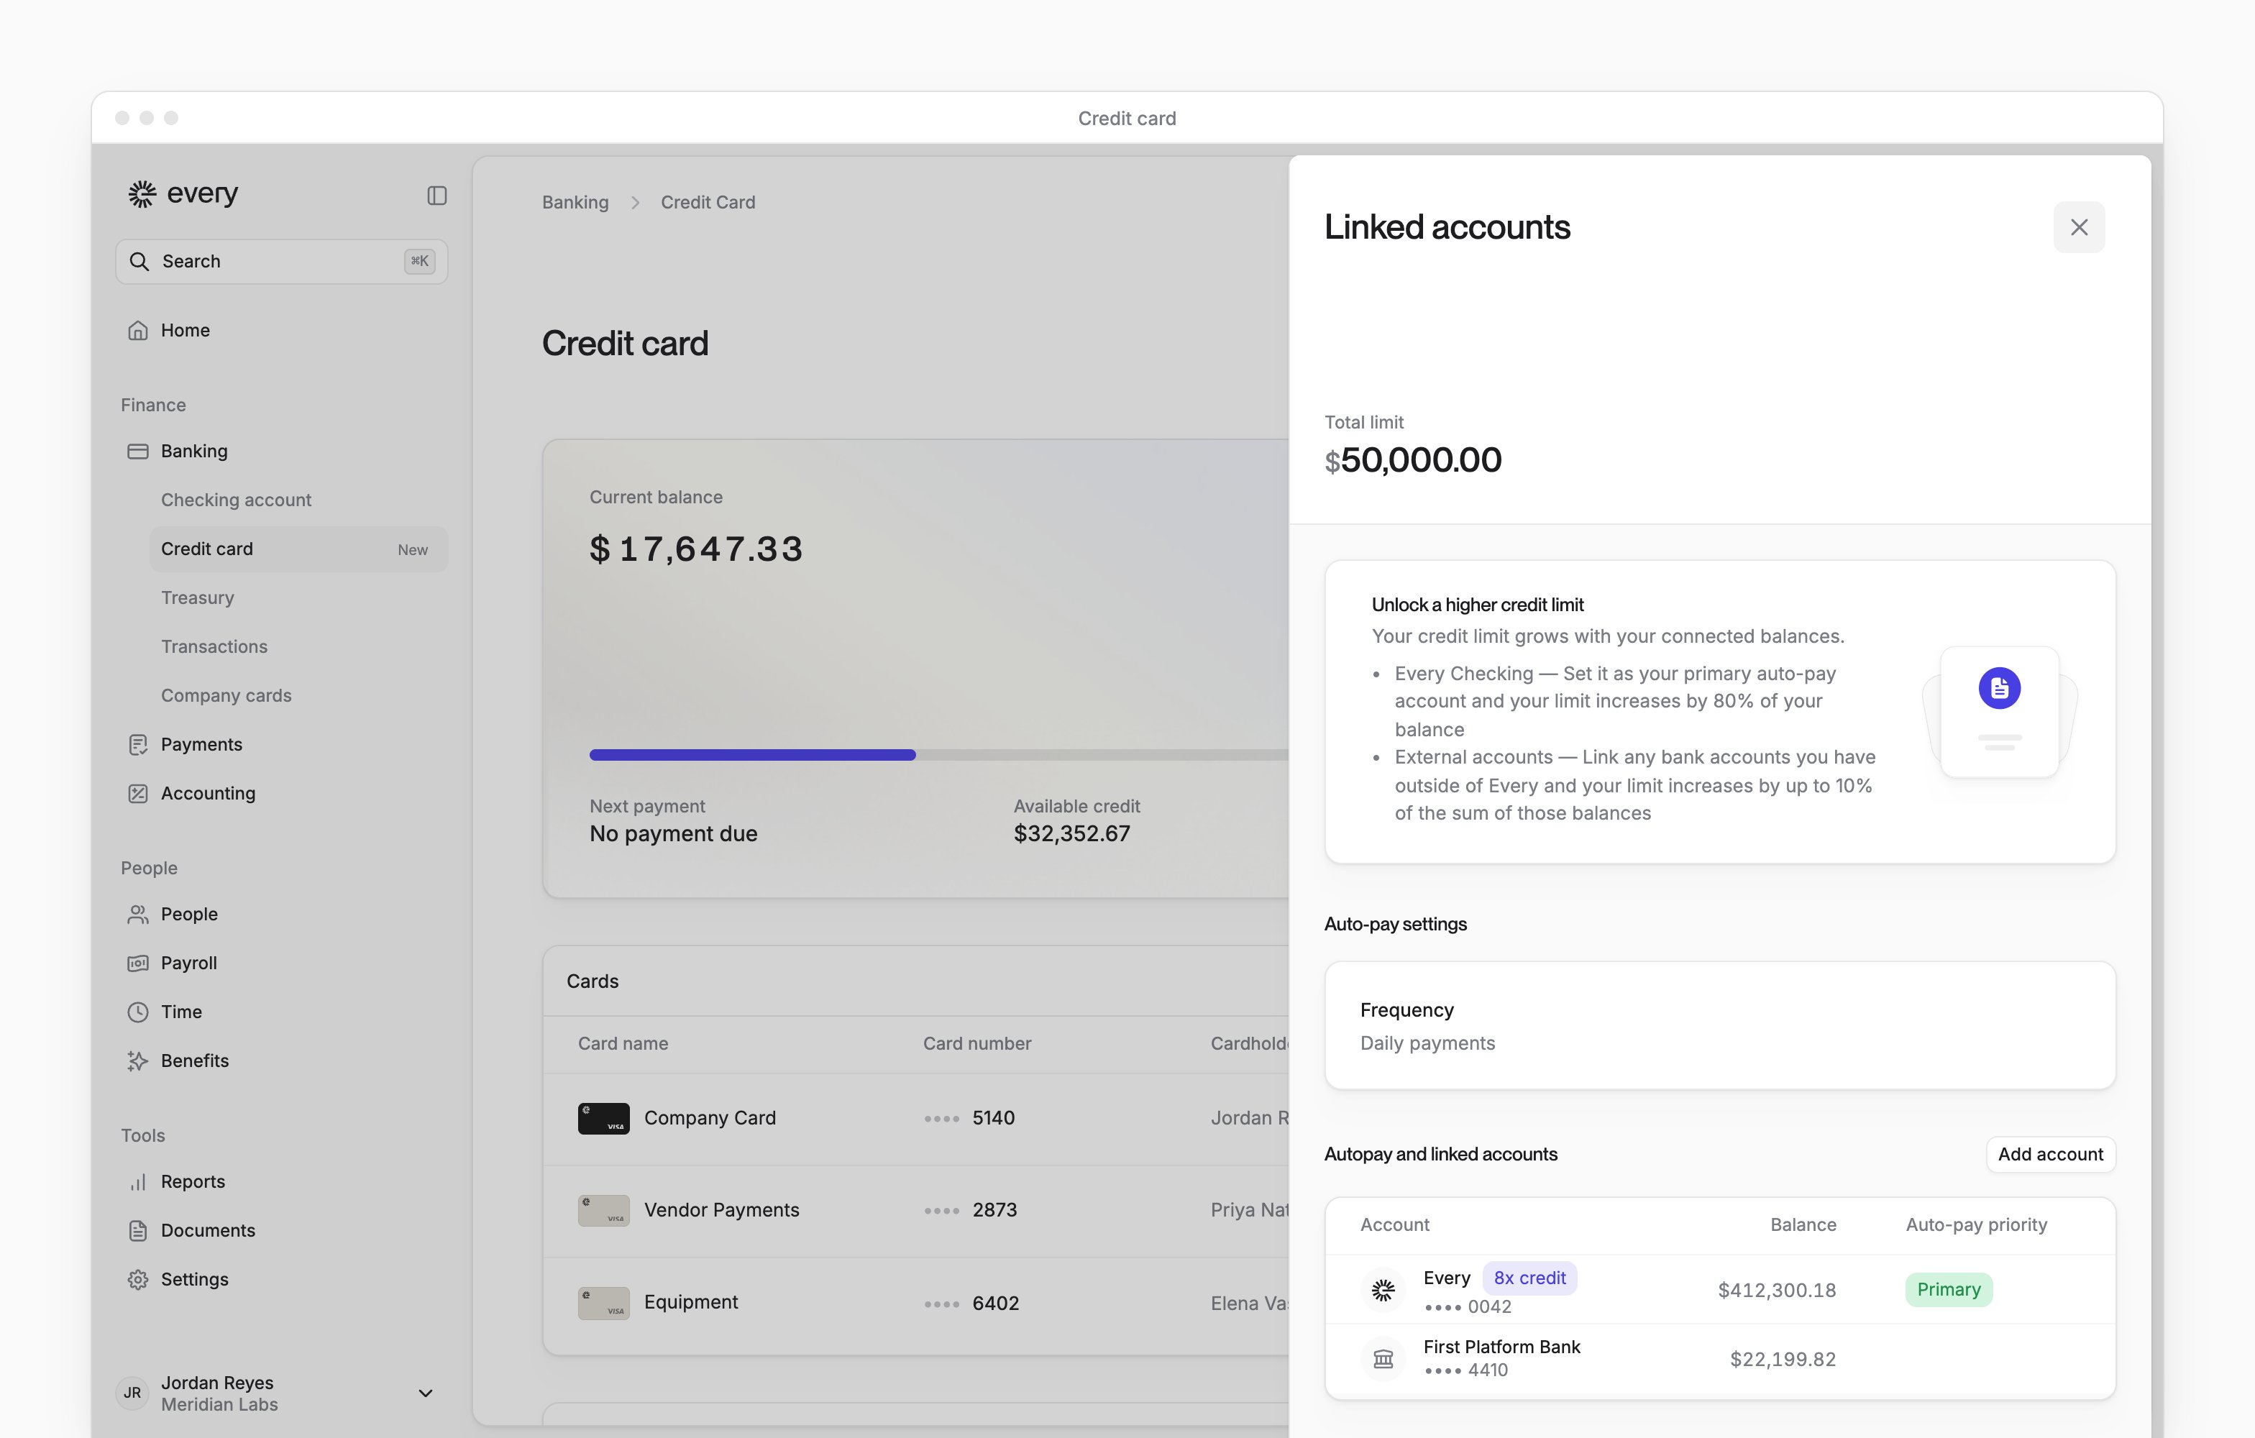Click Credit Card breadcrumb link
This screenshot has height=1438, width=2255.
(x=708, y=202)
